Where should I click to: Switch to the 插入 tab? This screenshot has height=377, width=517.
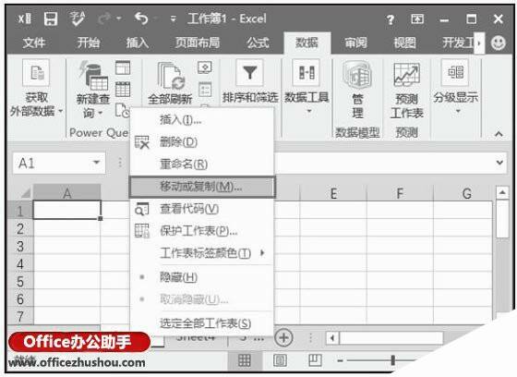(x=138, y=43)
